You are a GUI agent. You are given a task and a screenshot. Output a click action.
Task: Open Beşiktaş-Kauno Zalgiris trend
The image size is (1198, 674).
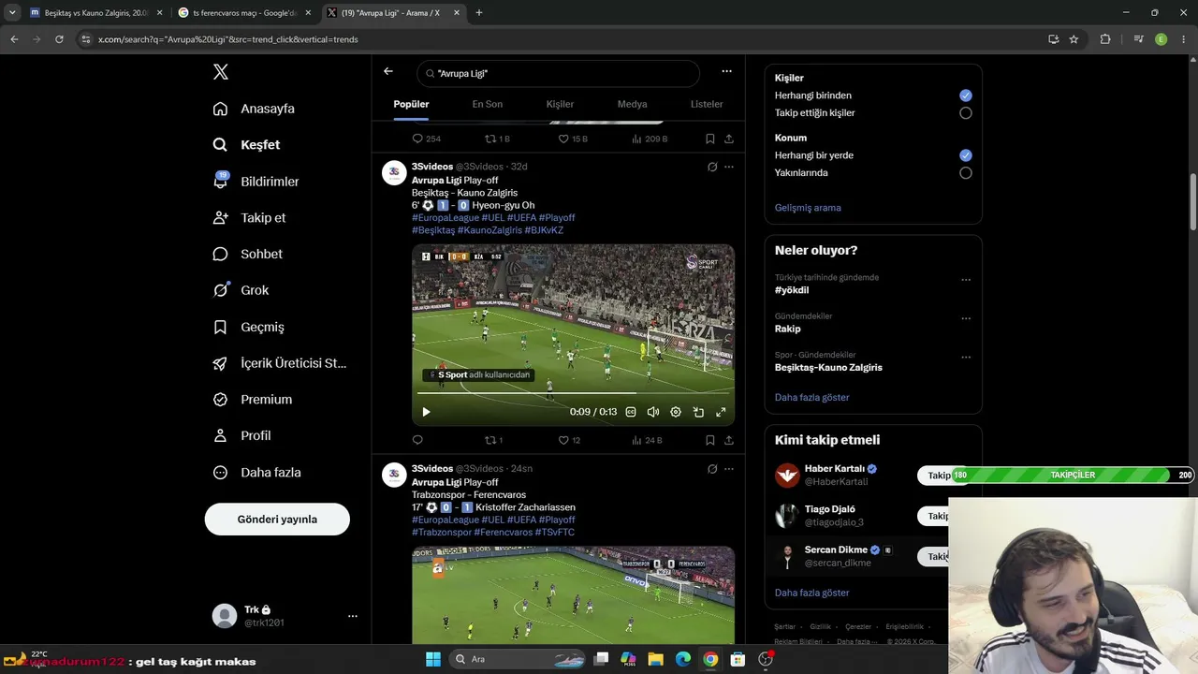point(828,368)
